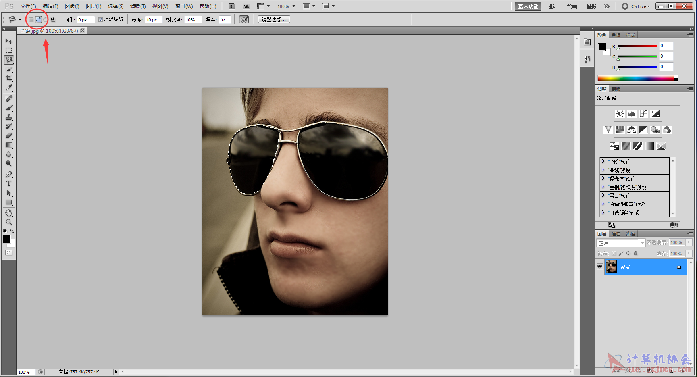Select the Path Selection tool
Image resolution: width=697 pixels, height=377 pixels.
click(8, 193)
